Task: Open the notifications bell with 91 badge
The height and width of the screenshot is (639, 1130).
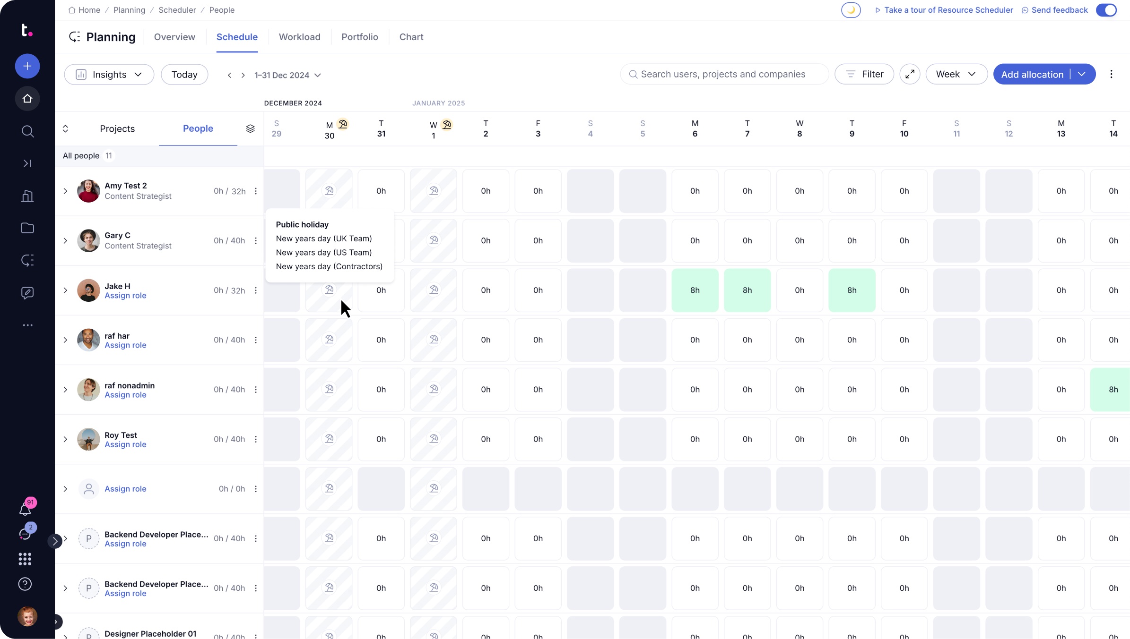Action: (25, 509)
